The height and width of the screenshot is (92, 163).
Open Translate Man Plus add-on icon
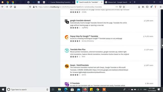(67, 51)
